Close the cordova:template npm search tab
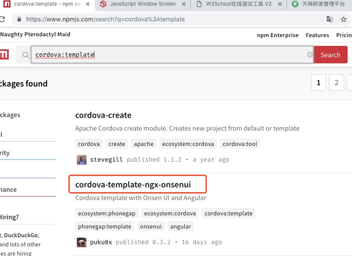The height and width of the screenshot is (256, 352). (x=88, y=4)
